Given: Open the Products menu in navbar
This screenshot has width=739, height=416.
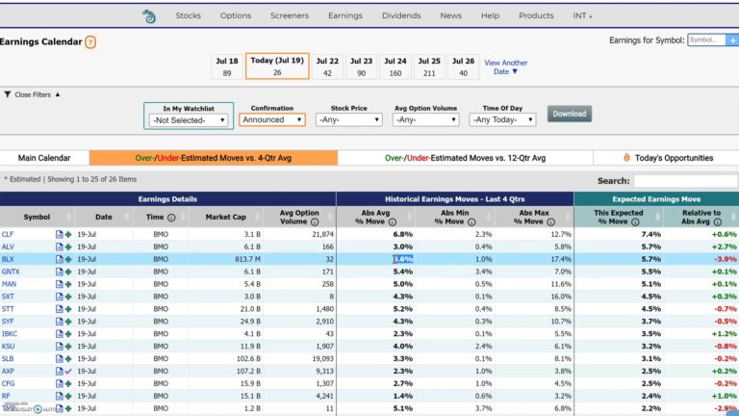Looking at the screenshot, I should [x=536, y=15].
